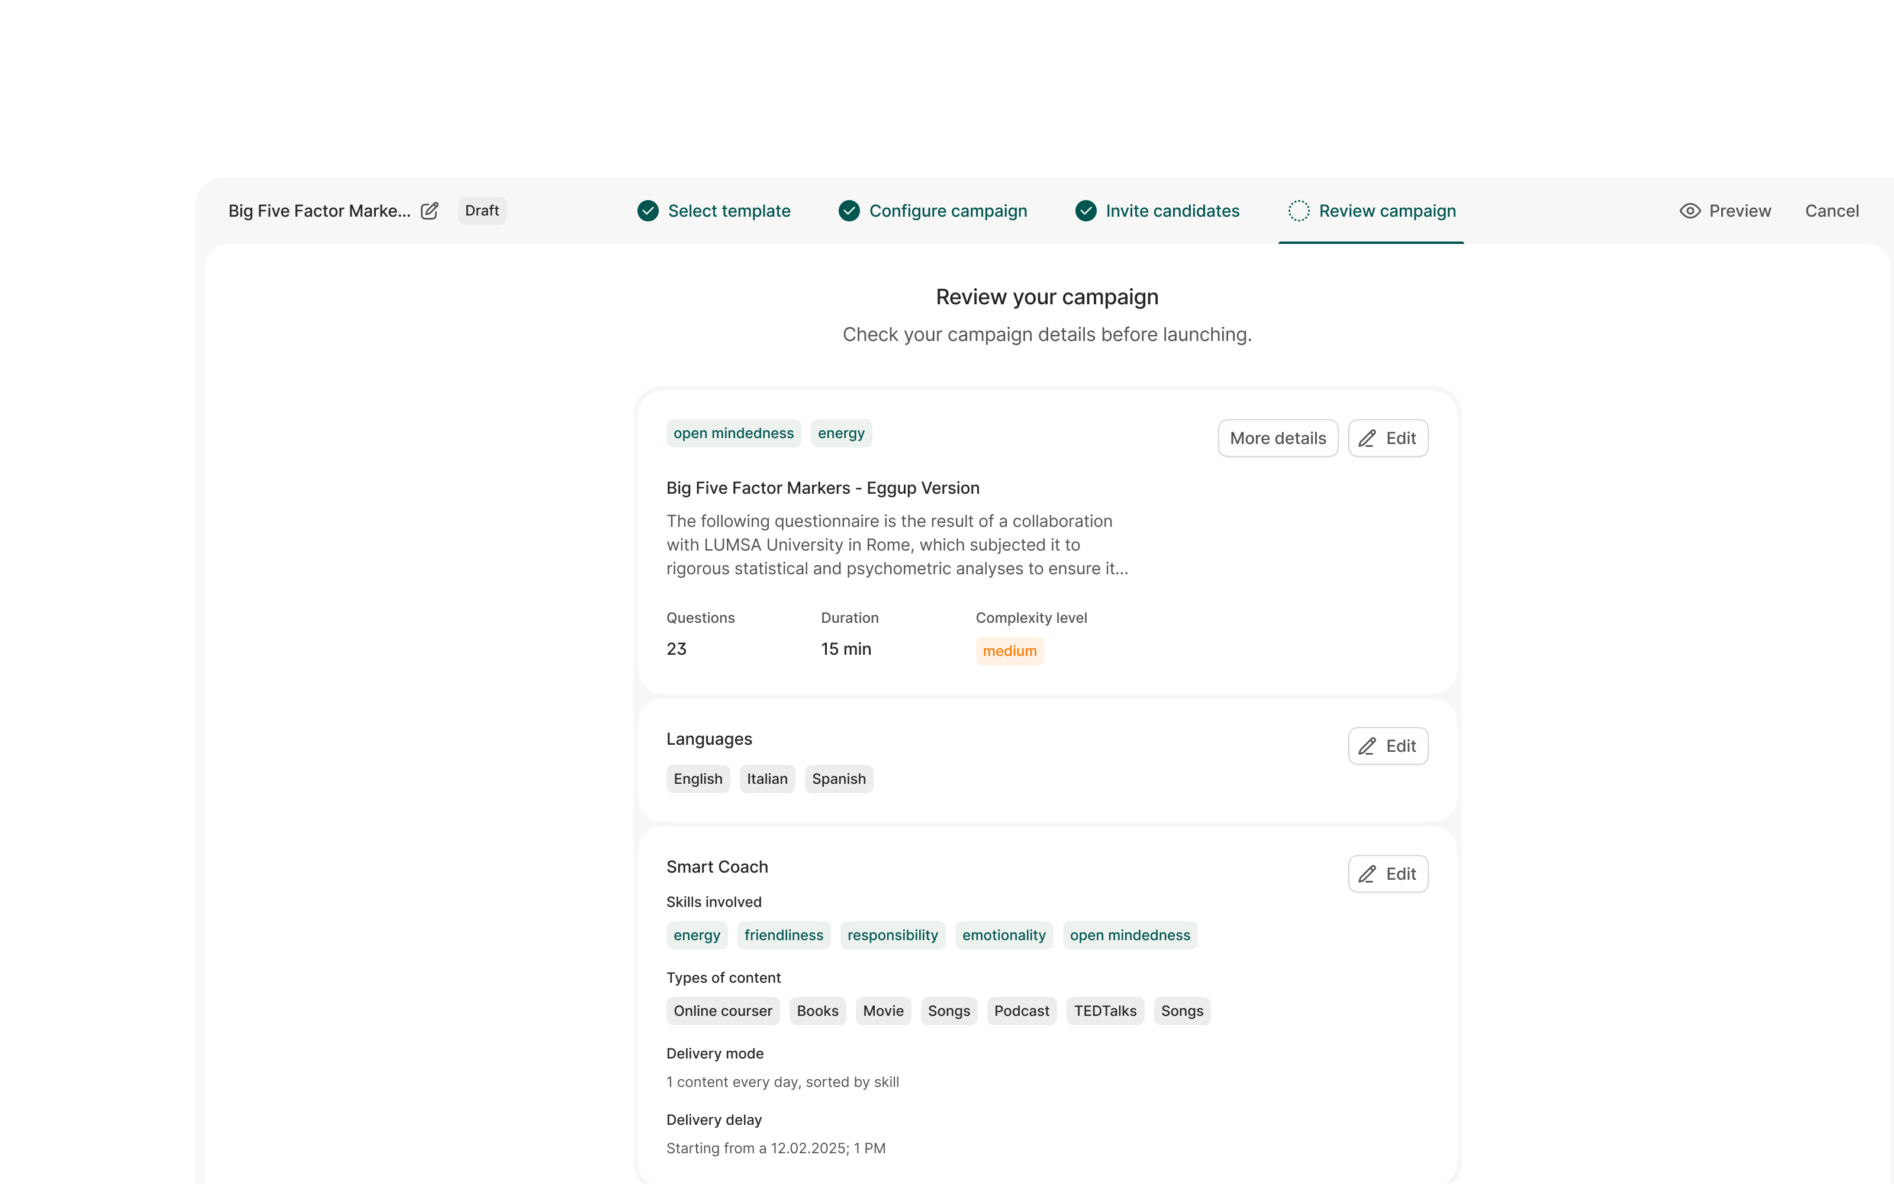This screenshot has width=1894, height=1184.
Task: Edit the Smart Coach section
Action: coord(1387,873)
